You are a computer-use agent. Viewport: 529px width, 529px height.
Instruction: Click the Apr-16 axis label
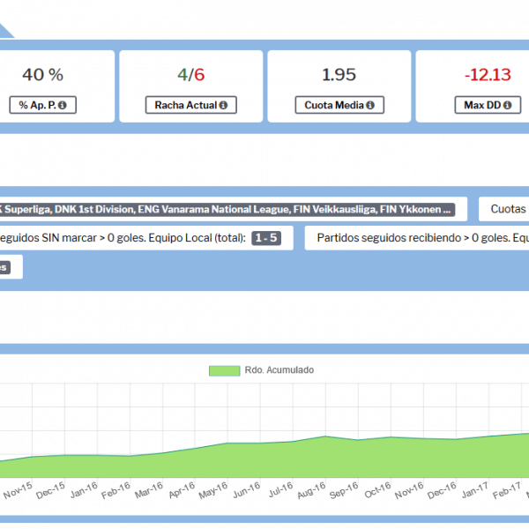pos(182,490)
